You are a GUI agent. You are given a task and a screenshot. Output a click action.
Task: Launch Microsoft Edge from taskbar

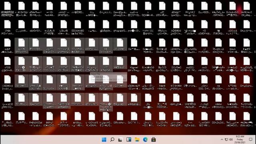click(x=145, y=140)
